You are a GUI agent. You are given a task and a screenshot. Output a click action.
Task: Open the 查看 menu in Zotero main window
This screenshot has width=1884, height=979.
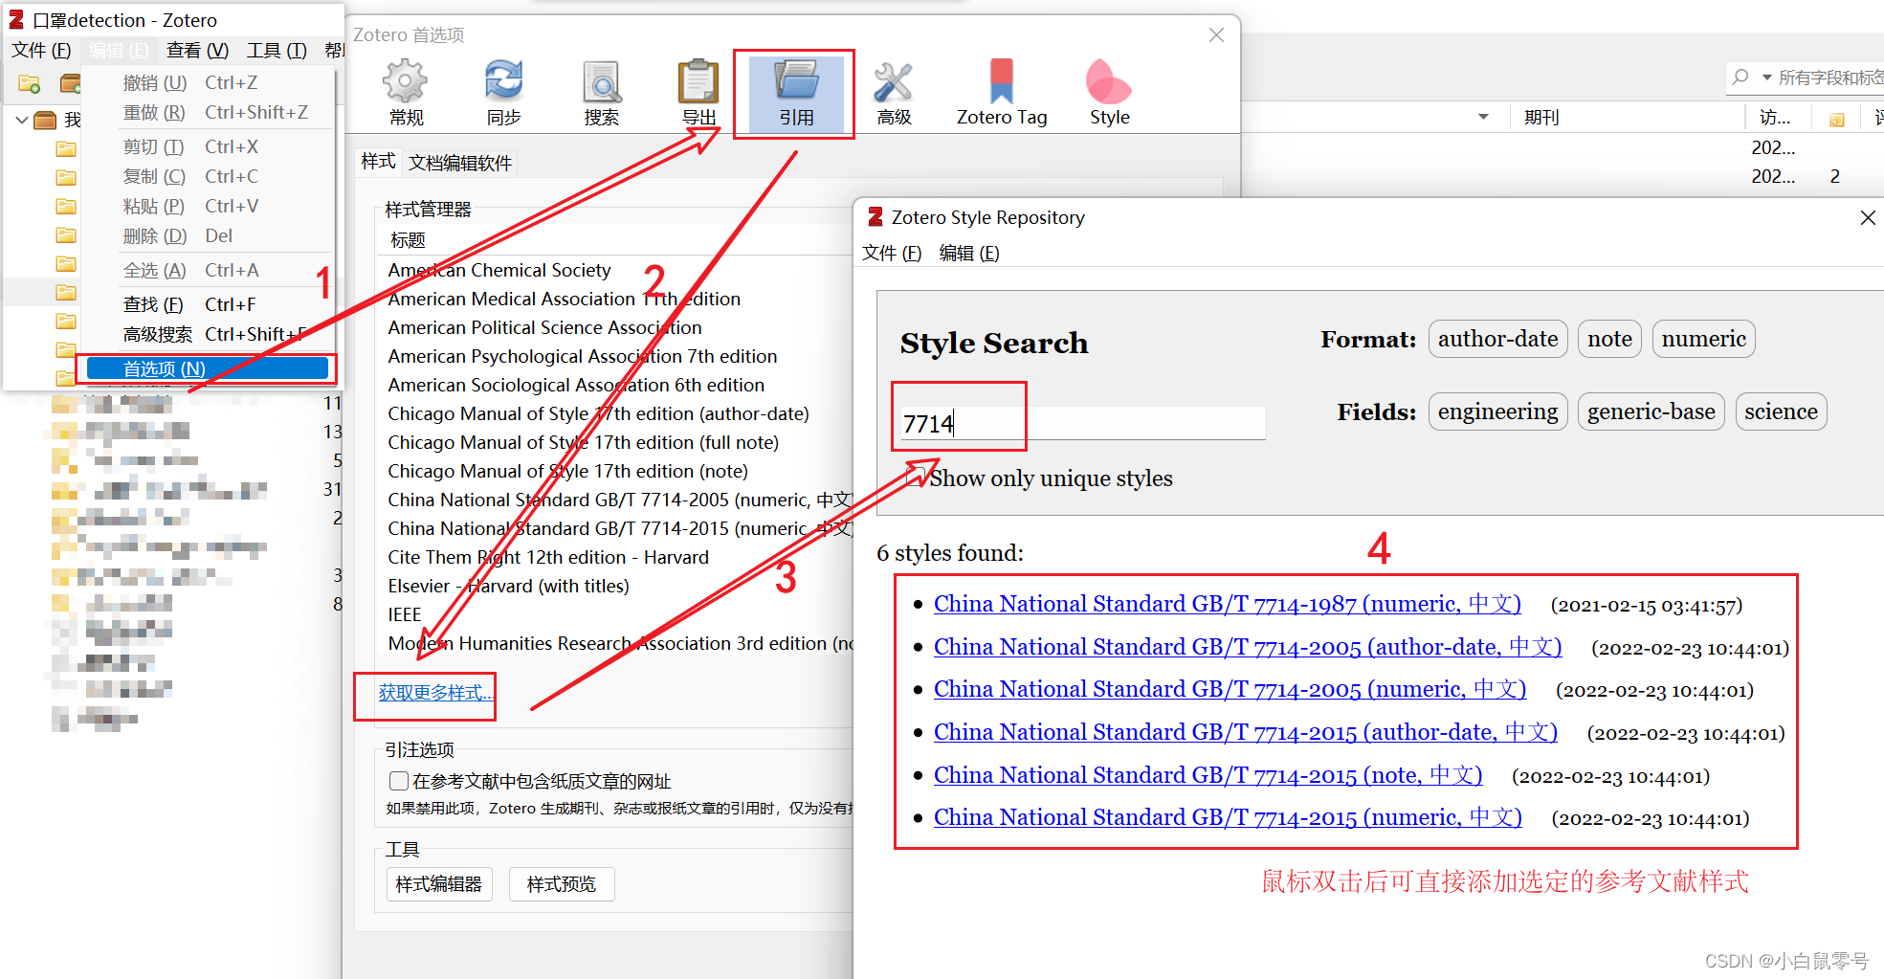pos(197,50)
